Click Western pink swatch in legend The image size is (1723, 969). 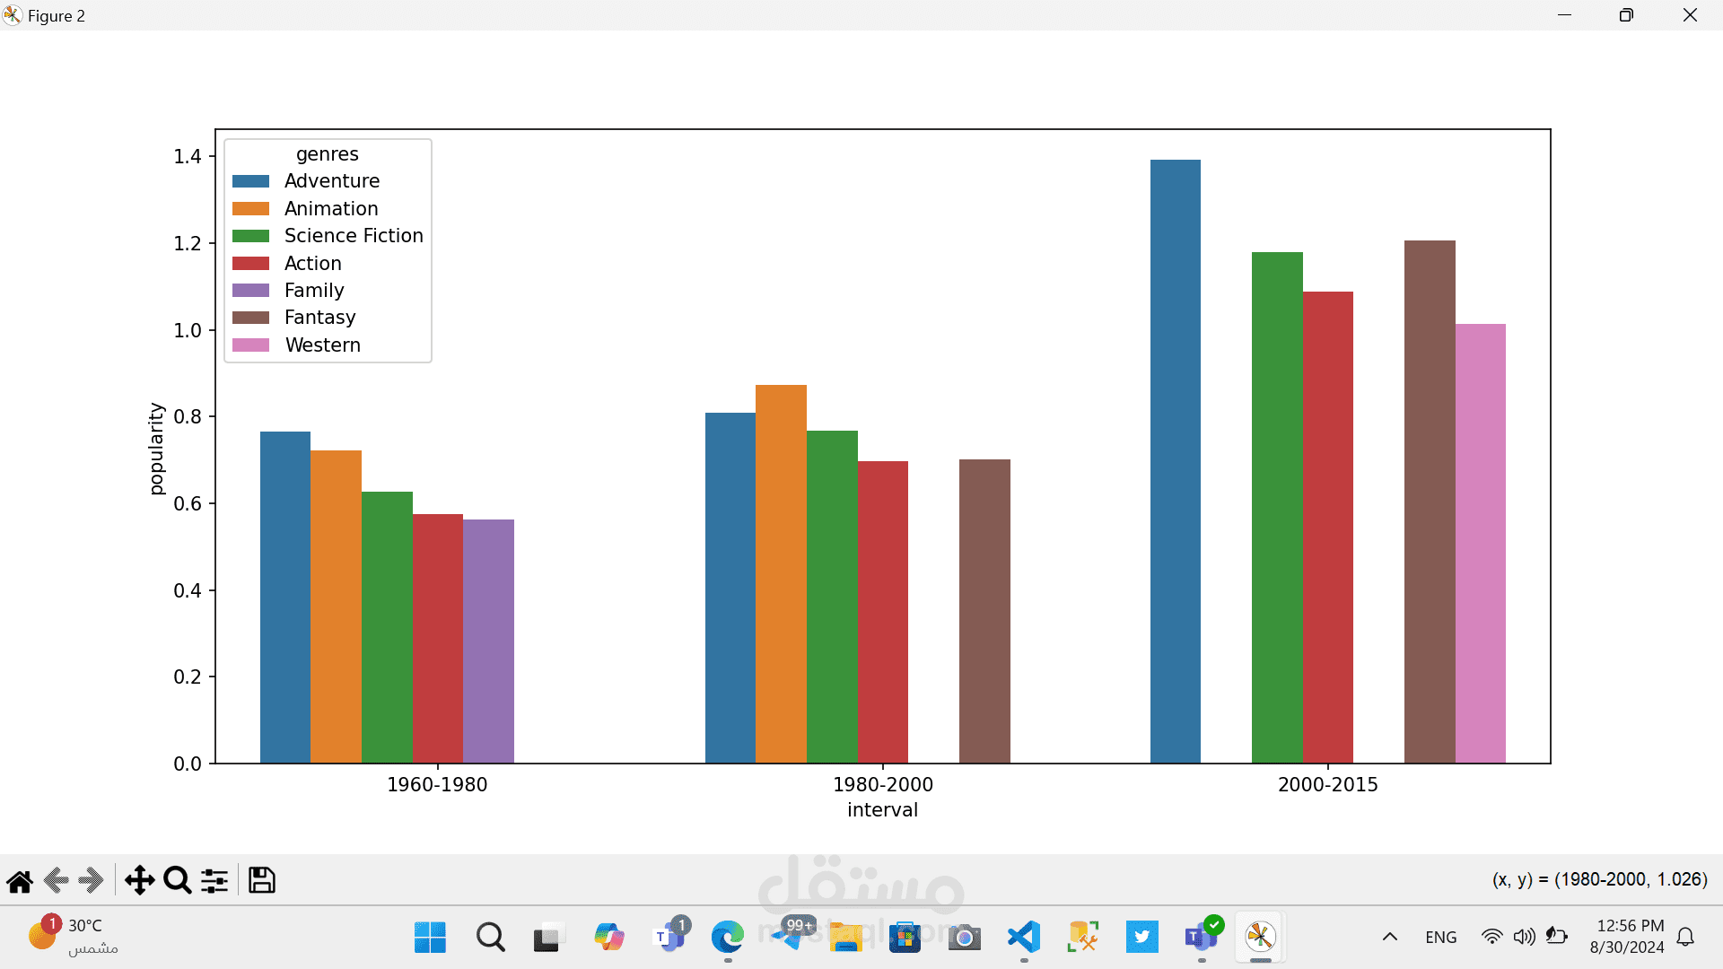pyautogui.click(x=250, y=345)
